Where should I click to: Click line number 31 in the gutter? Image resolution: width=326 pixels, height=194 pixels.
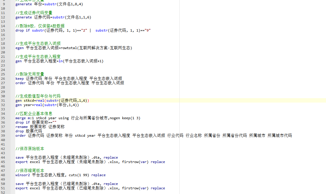(x=3, y=101)
